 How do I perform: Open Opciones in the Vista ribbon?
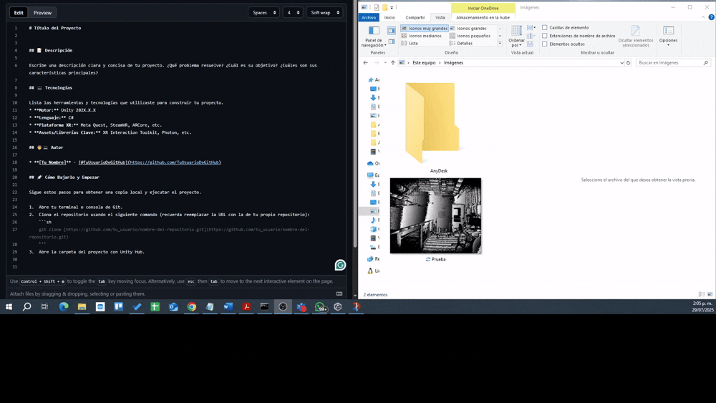coord(668,34)
